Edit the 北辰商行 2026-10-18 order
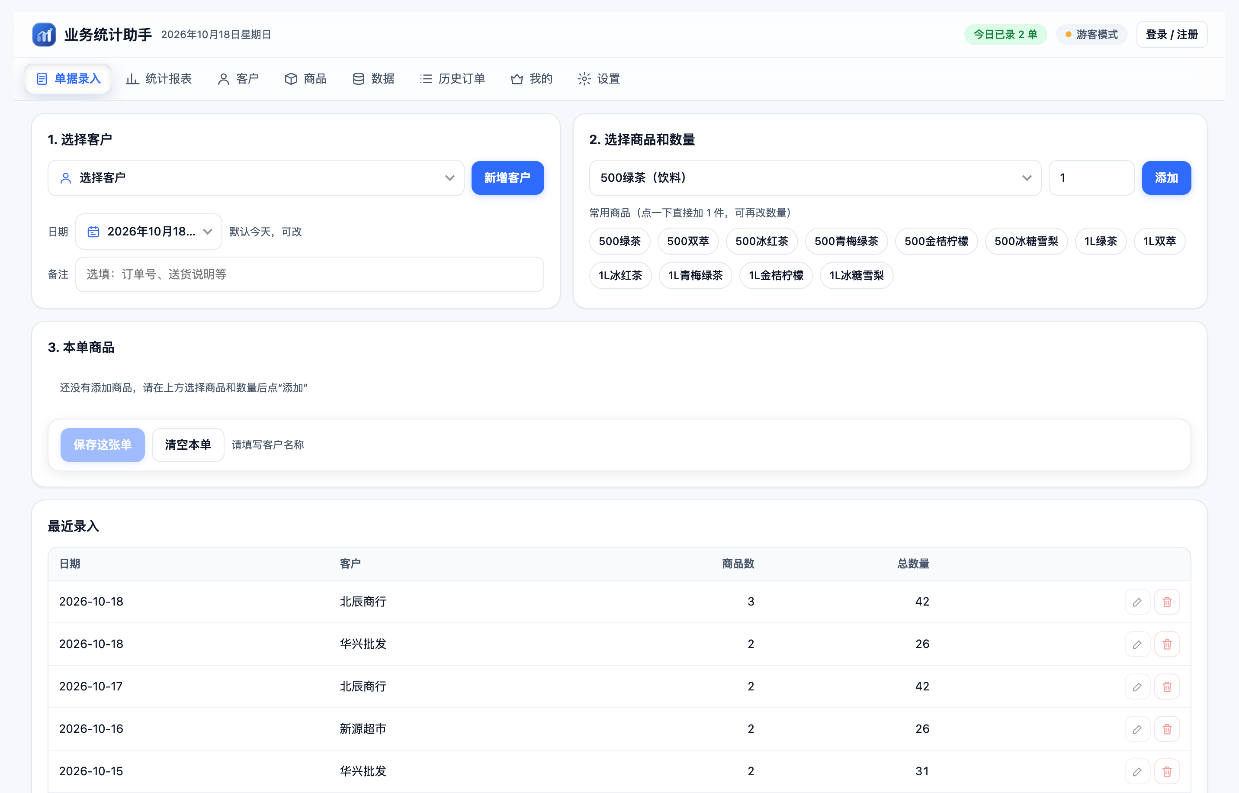The image size is (1239, 793). tap(1137, 602)
